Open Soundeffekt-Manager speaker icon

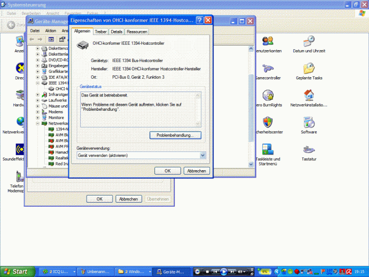coord(20,150)
